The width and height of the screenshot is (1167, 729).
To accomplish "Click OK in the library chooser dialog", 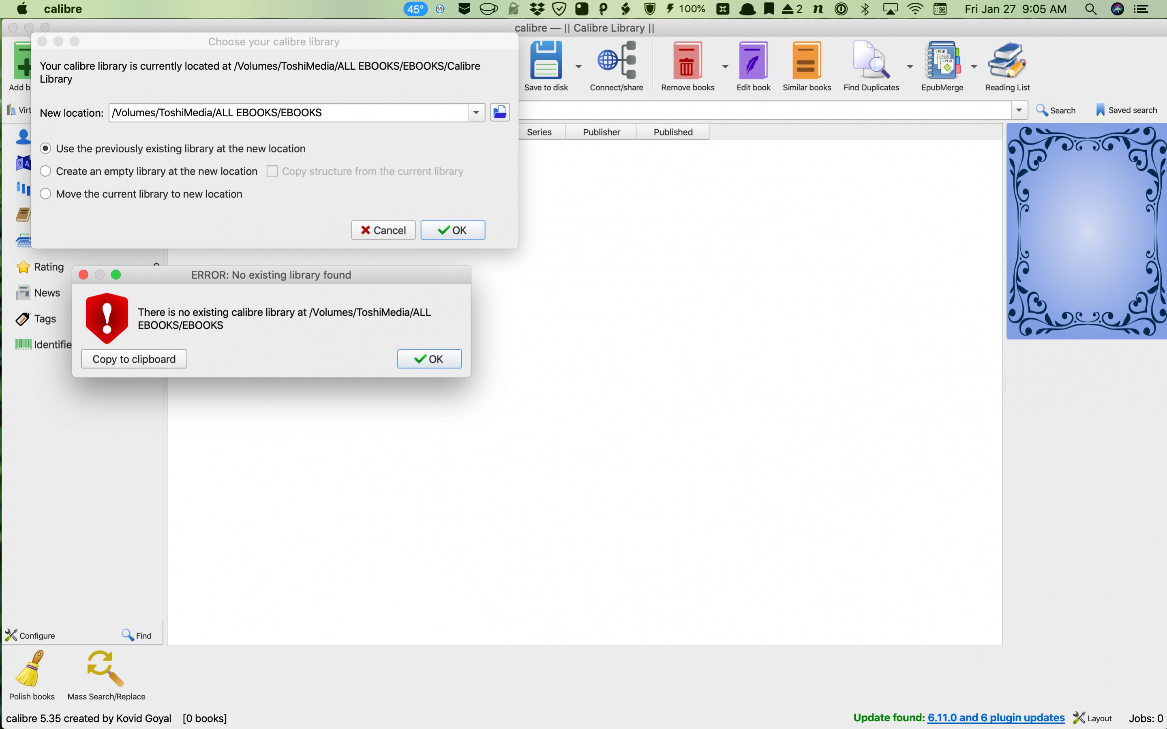I will 452,230.
